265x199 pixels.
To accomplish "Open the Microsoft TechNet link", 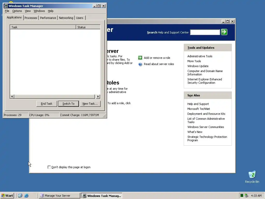I will pos(198,109).
